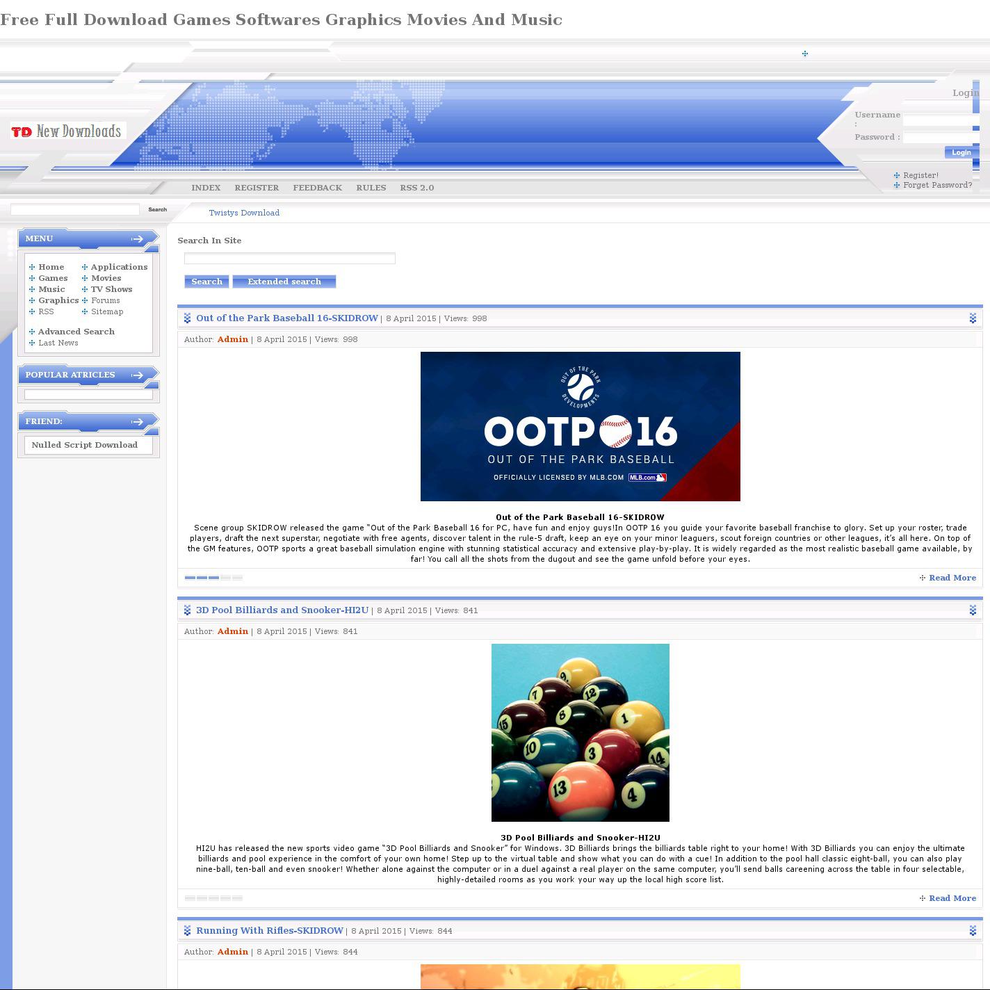Open the RSS 2.0 navigation item
The width and height of the screenshot is (990, 990).
pos(416,188)
